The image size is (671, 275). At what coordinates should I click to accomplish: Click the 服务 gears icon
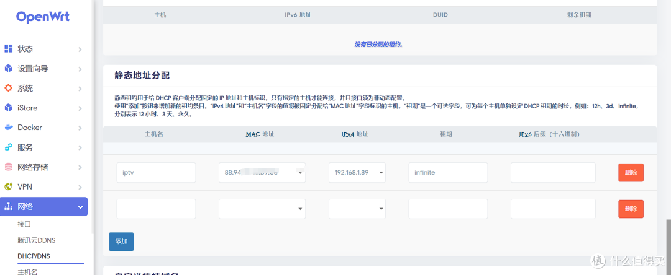click(9, 147)
